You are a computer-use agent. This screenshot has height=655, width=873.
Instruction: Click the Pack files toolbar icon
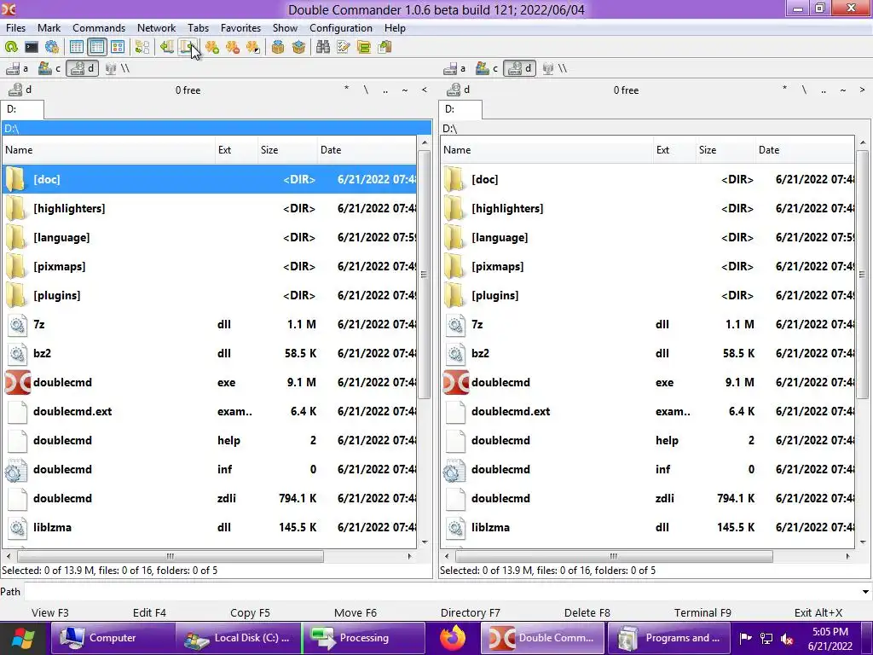pyautogui.click(x=277, y=48)
